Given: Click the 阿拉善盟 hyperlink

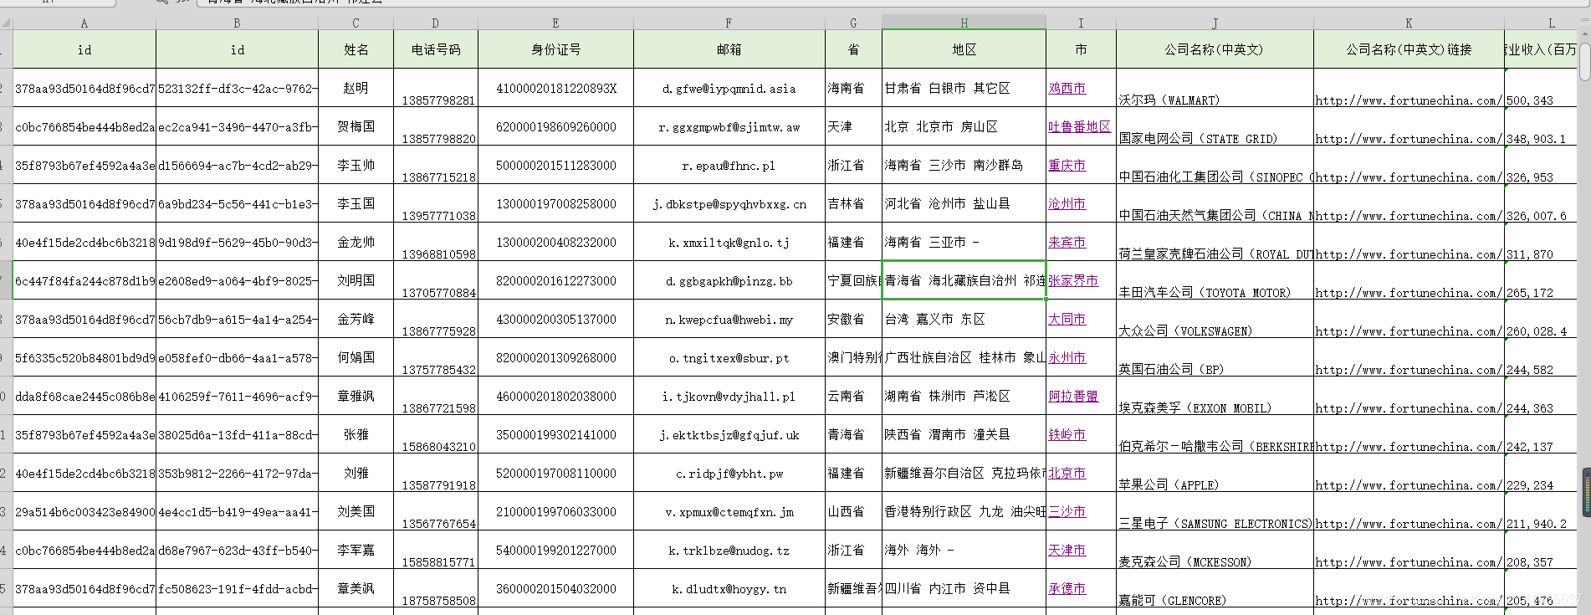Looking at the screenshot, I should click(1073, 396).
